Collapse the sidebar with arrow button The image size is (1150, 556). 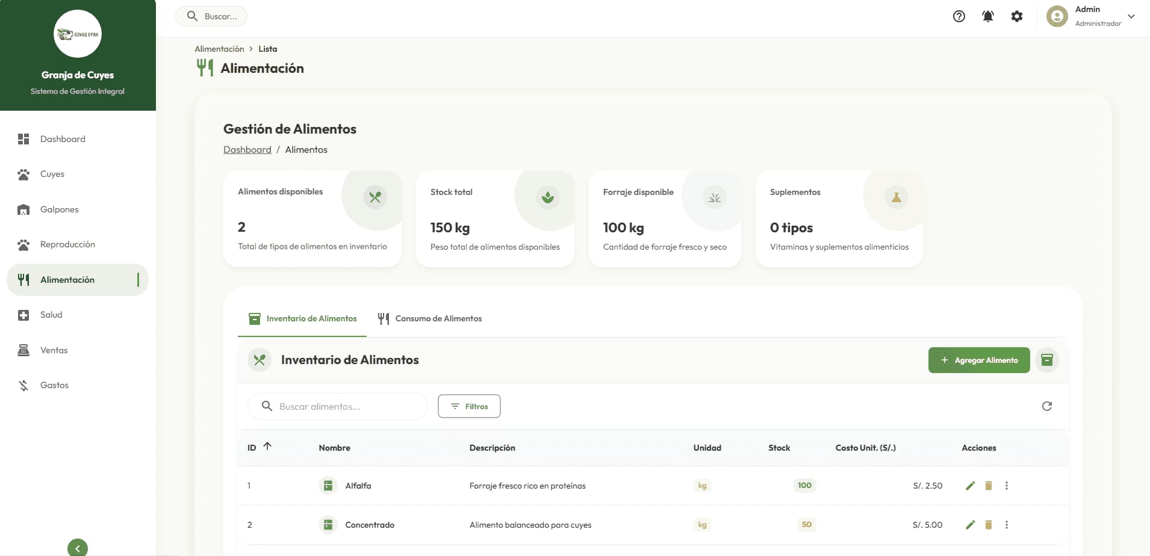[x=78, y=548]
